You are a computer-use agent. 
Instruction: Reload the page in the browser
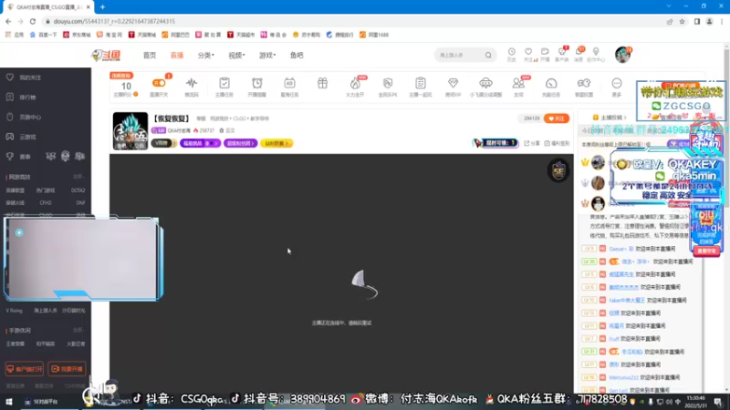33,21
